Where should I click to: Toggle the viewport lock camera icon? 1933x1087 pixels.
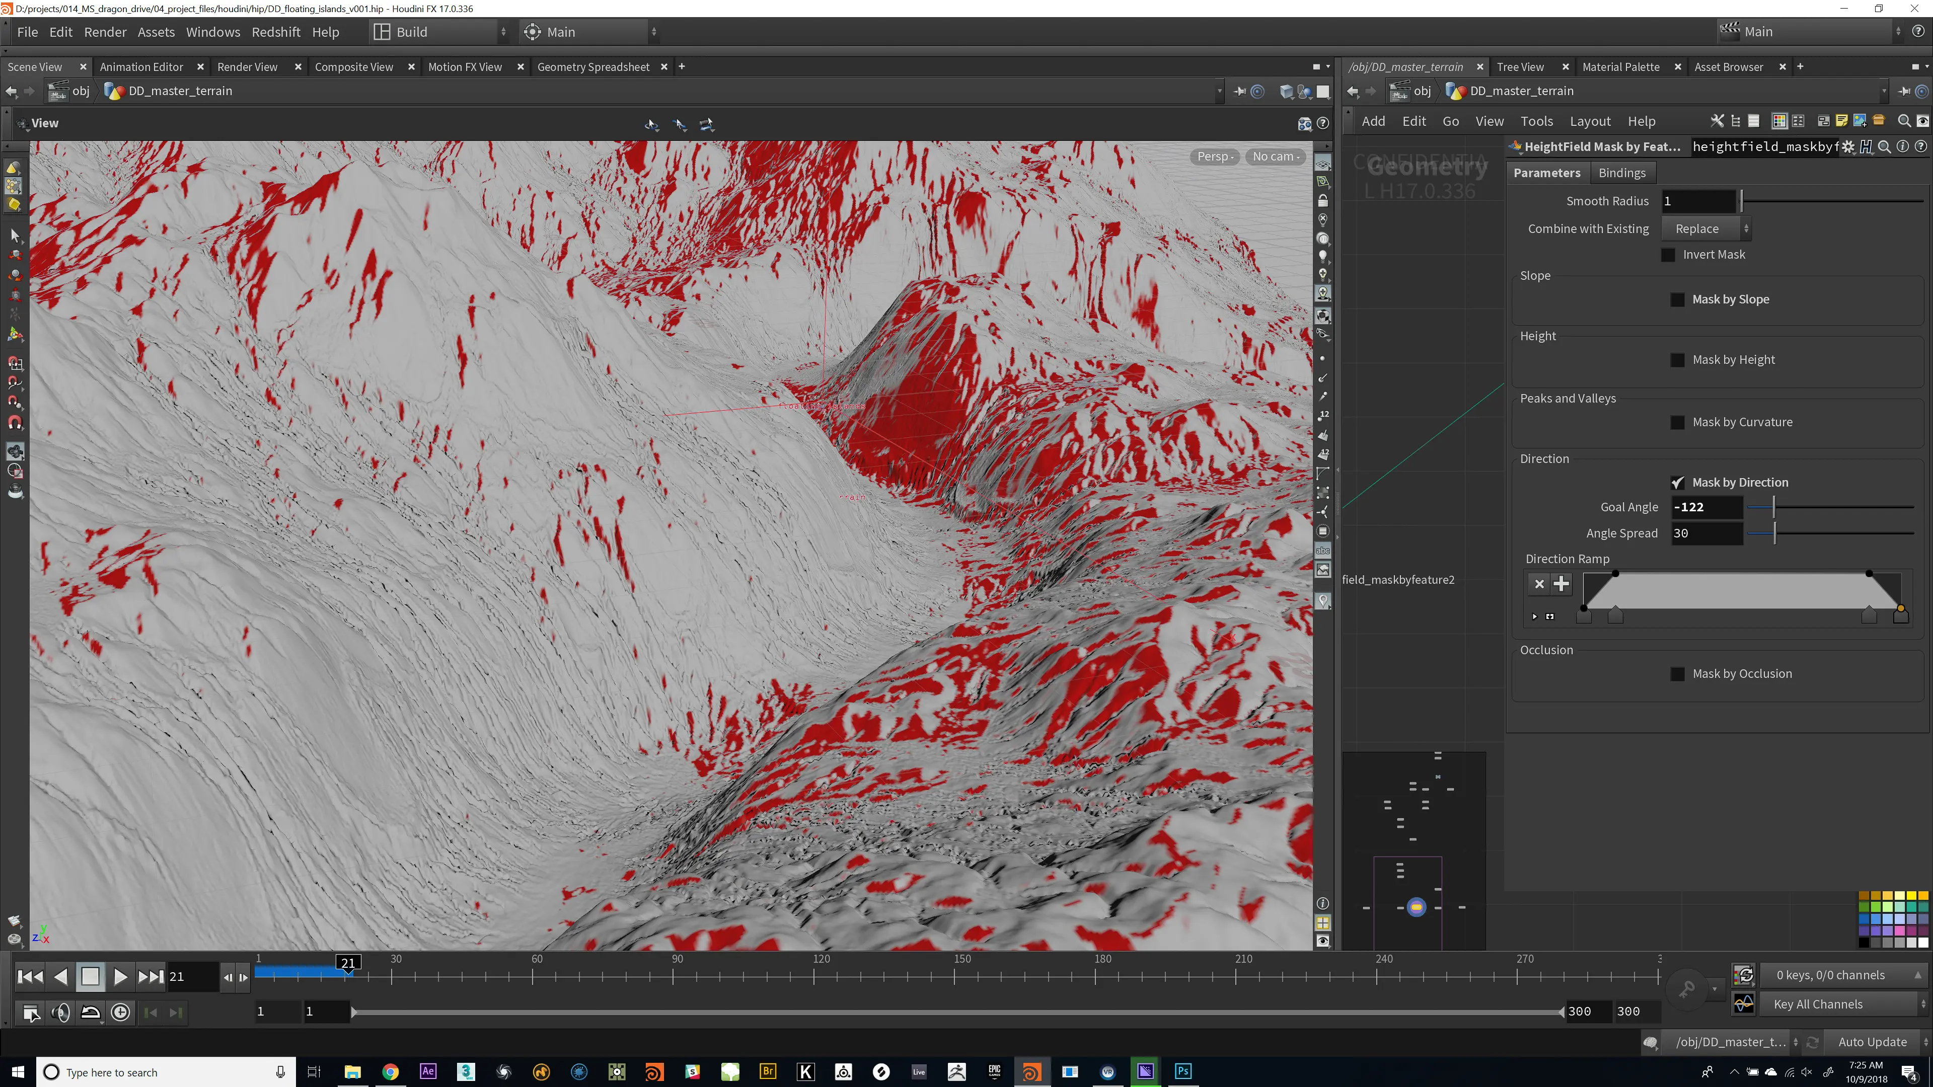1323,201
